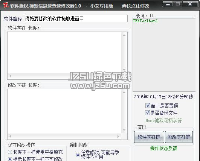Click inside the 软件字符 text area
Image resolution: width=200 pixels, height=161 pixels.
(64, 53)
